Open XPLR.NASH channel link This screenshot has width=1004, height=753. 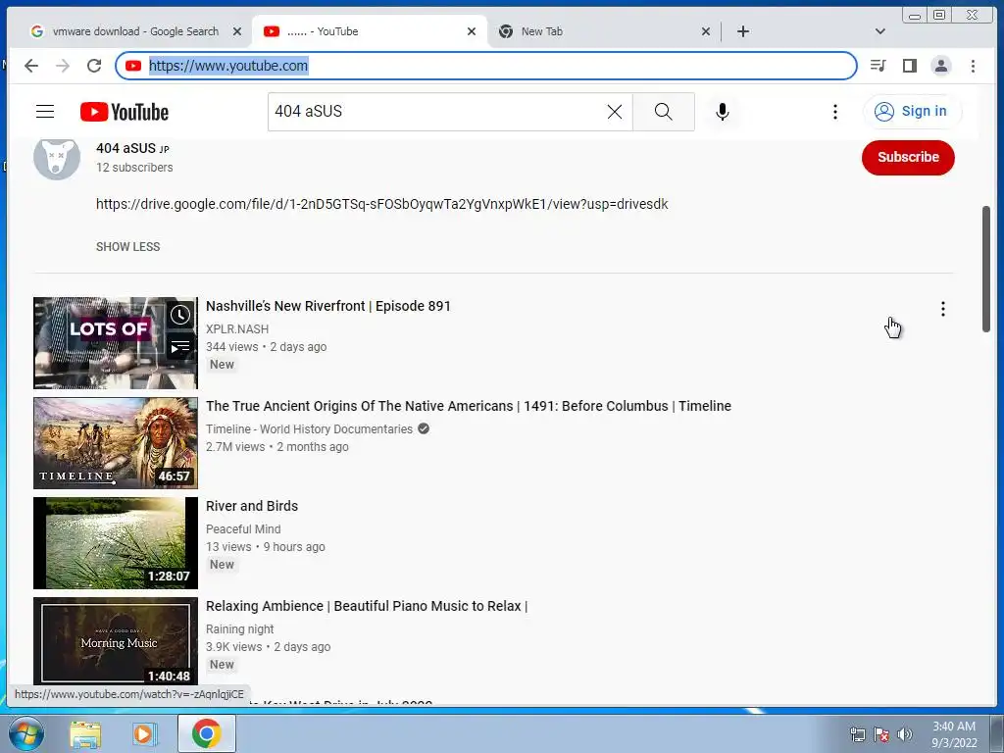click(x=237, y=329)
